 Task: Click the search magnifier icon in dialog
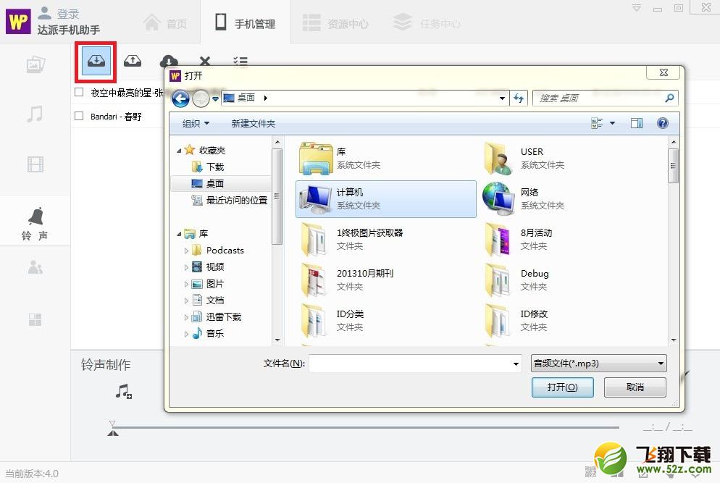coord(669,98)
